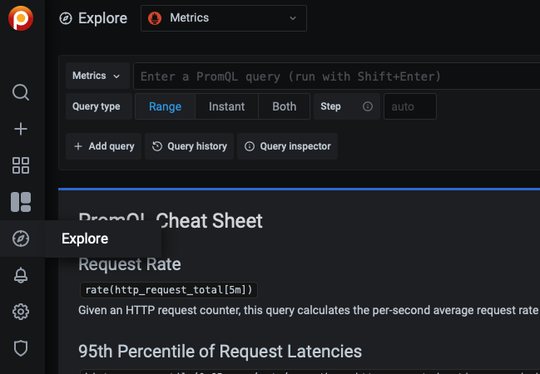Open the Query inspector
Image resolution: width=540 pixels, height=374 pixels.
tap(287, 146)
